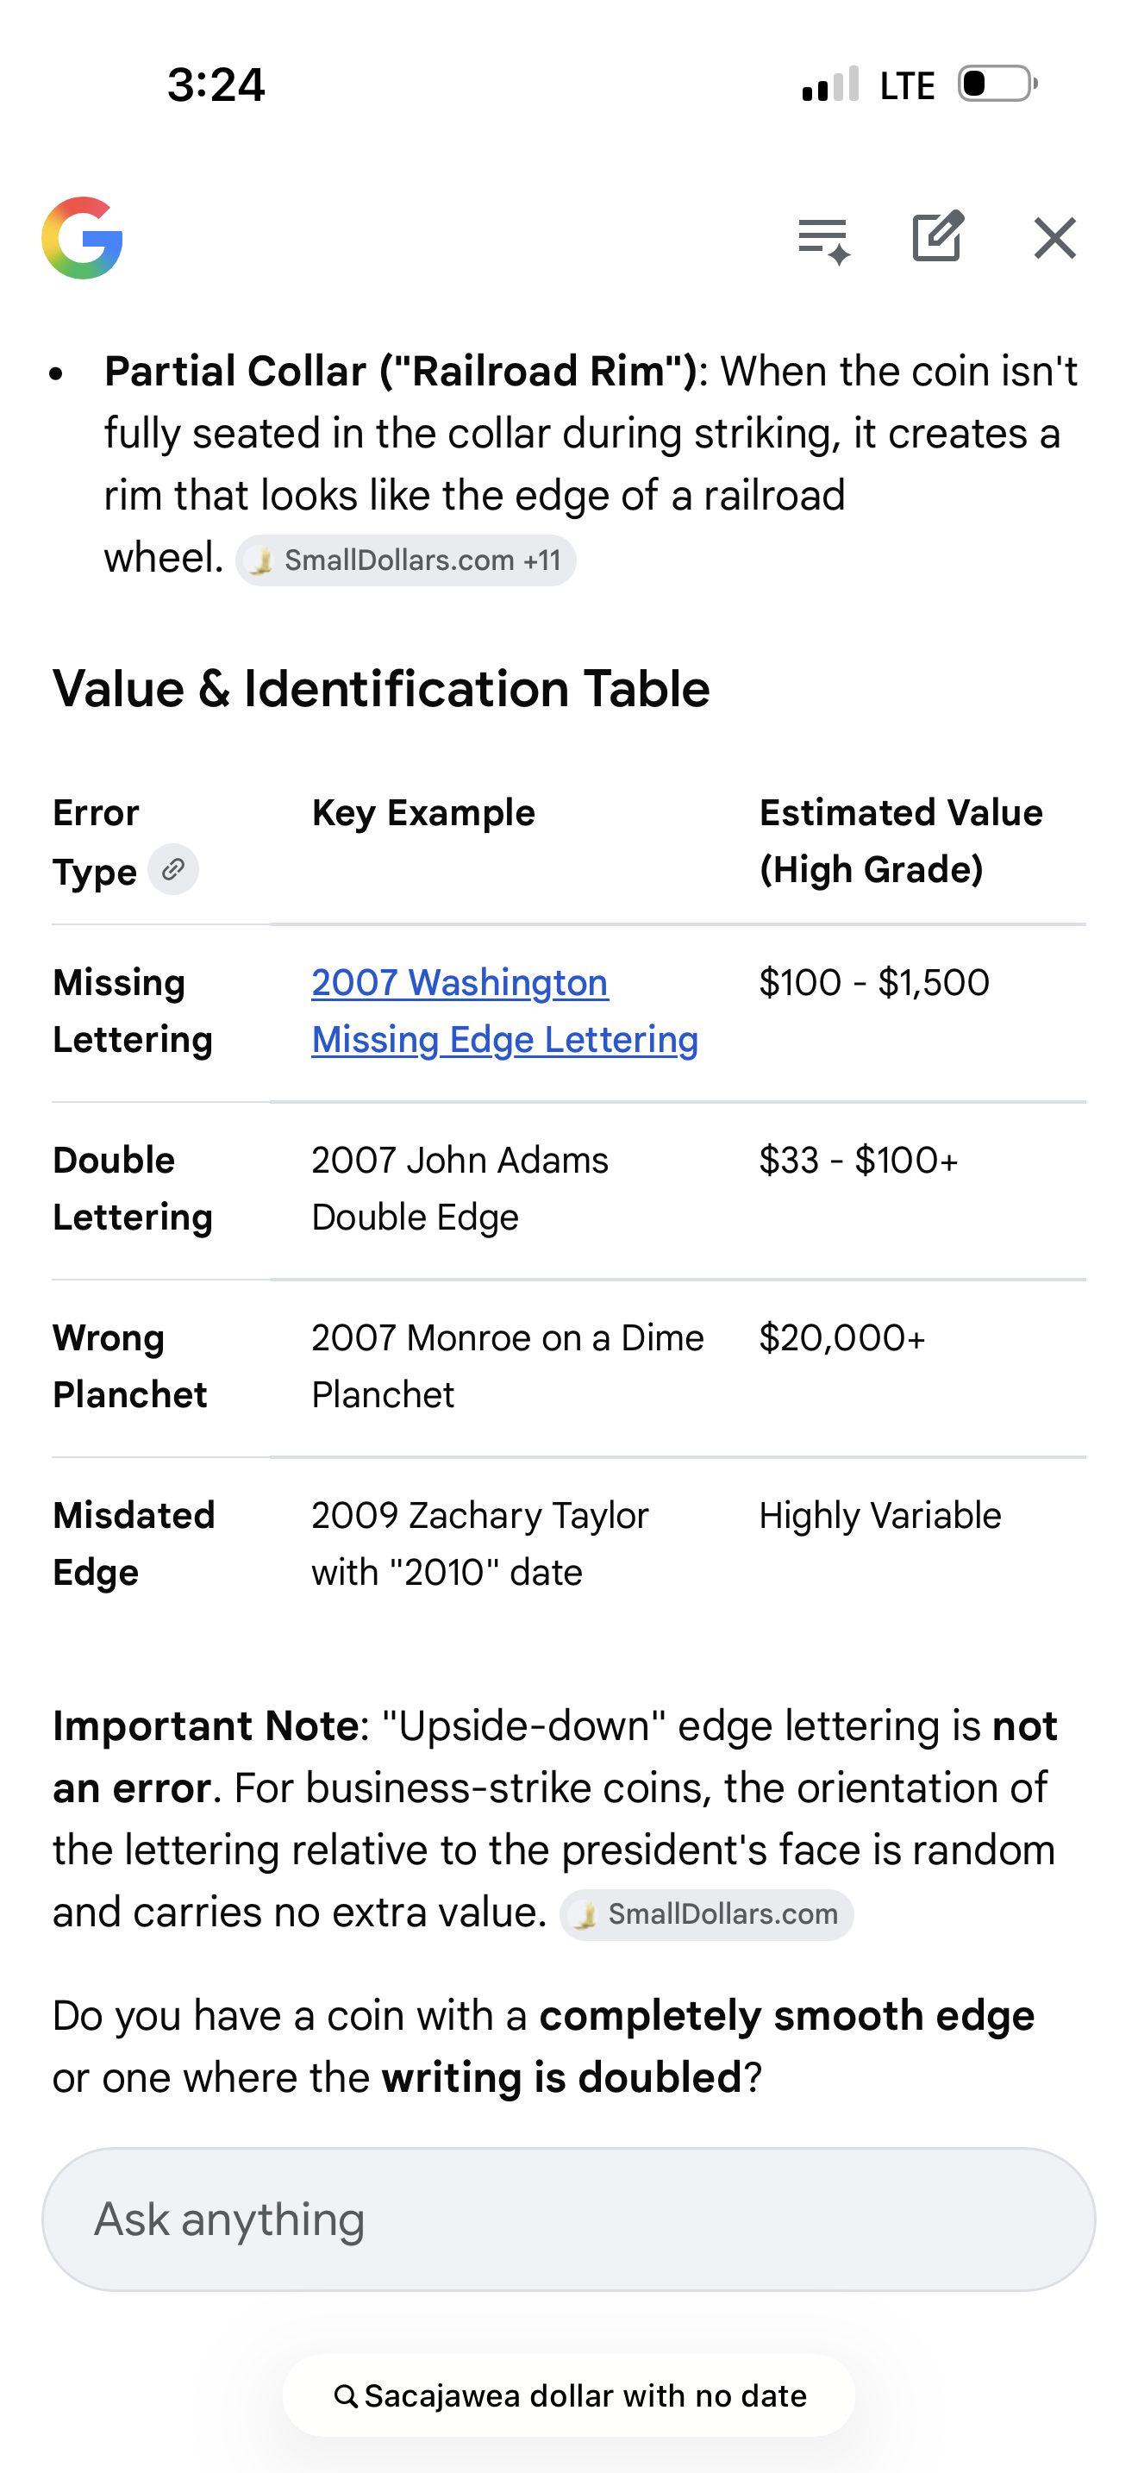
Task: Search Sacajawea dollar with no date suggestion
Action: [x=584, y=2396]
